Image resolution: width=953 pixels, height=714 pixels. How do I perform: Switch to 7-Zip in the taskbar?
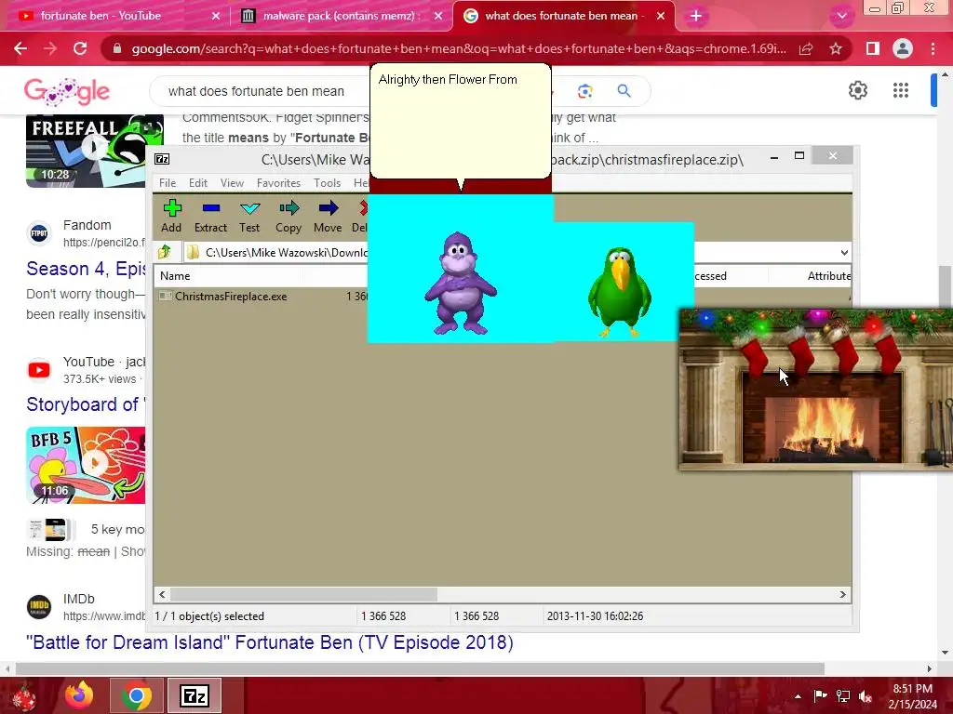195,695
